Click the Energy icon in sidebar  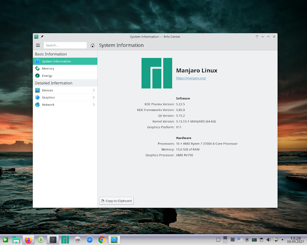tap(38, 76)
